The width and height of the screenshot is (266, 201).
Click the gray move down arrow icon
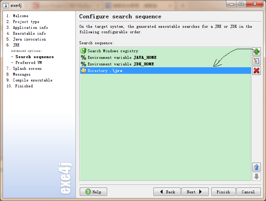[x=257, y=176]
